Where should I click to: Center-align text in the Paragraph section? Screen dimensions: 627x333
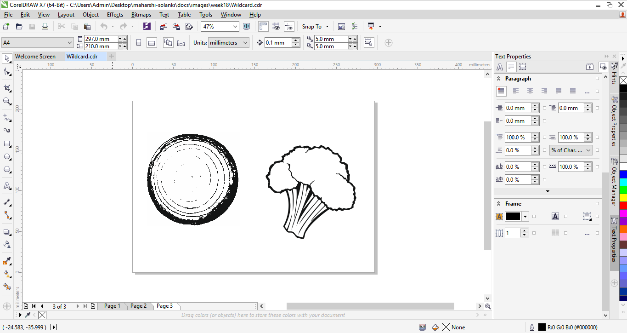[530, 92]
